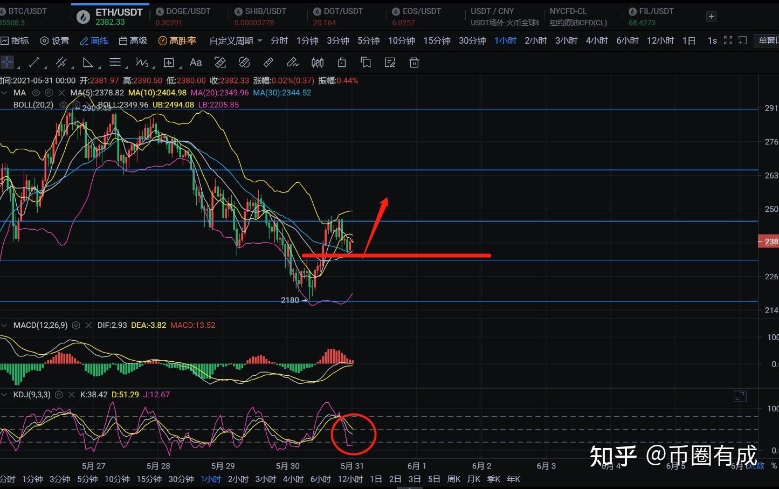This screenshot has height=489, width=779.
Task: Open the 设置 settings menu
Action: point(55,40)
